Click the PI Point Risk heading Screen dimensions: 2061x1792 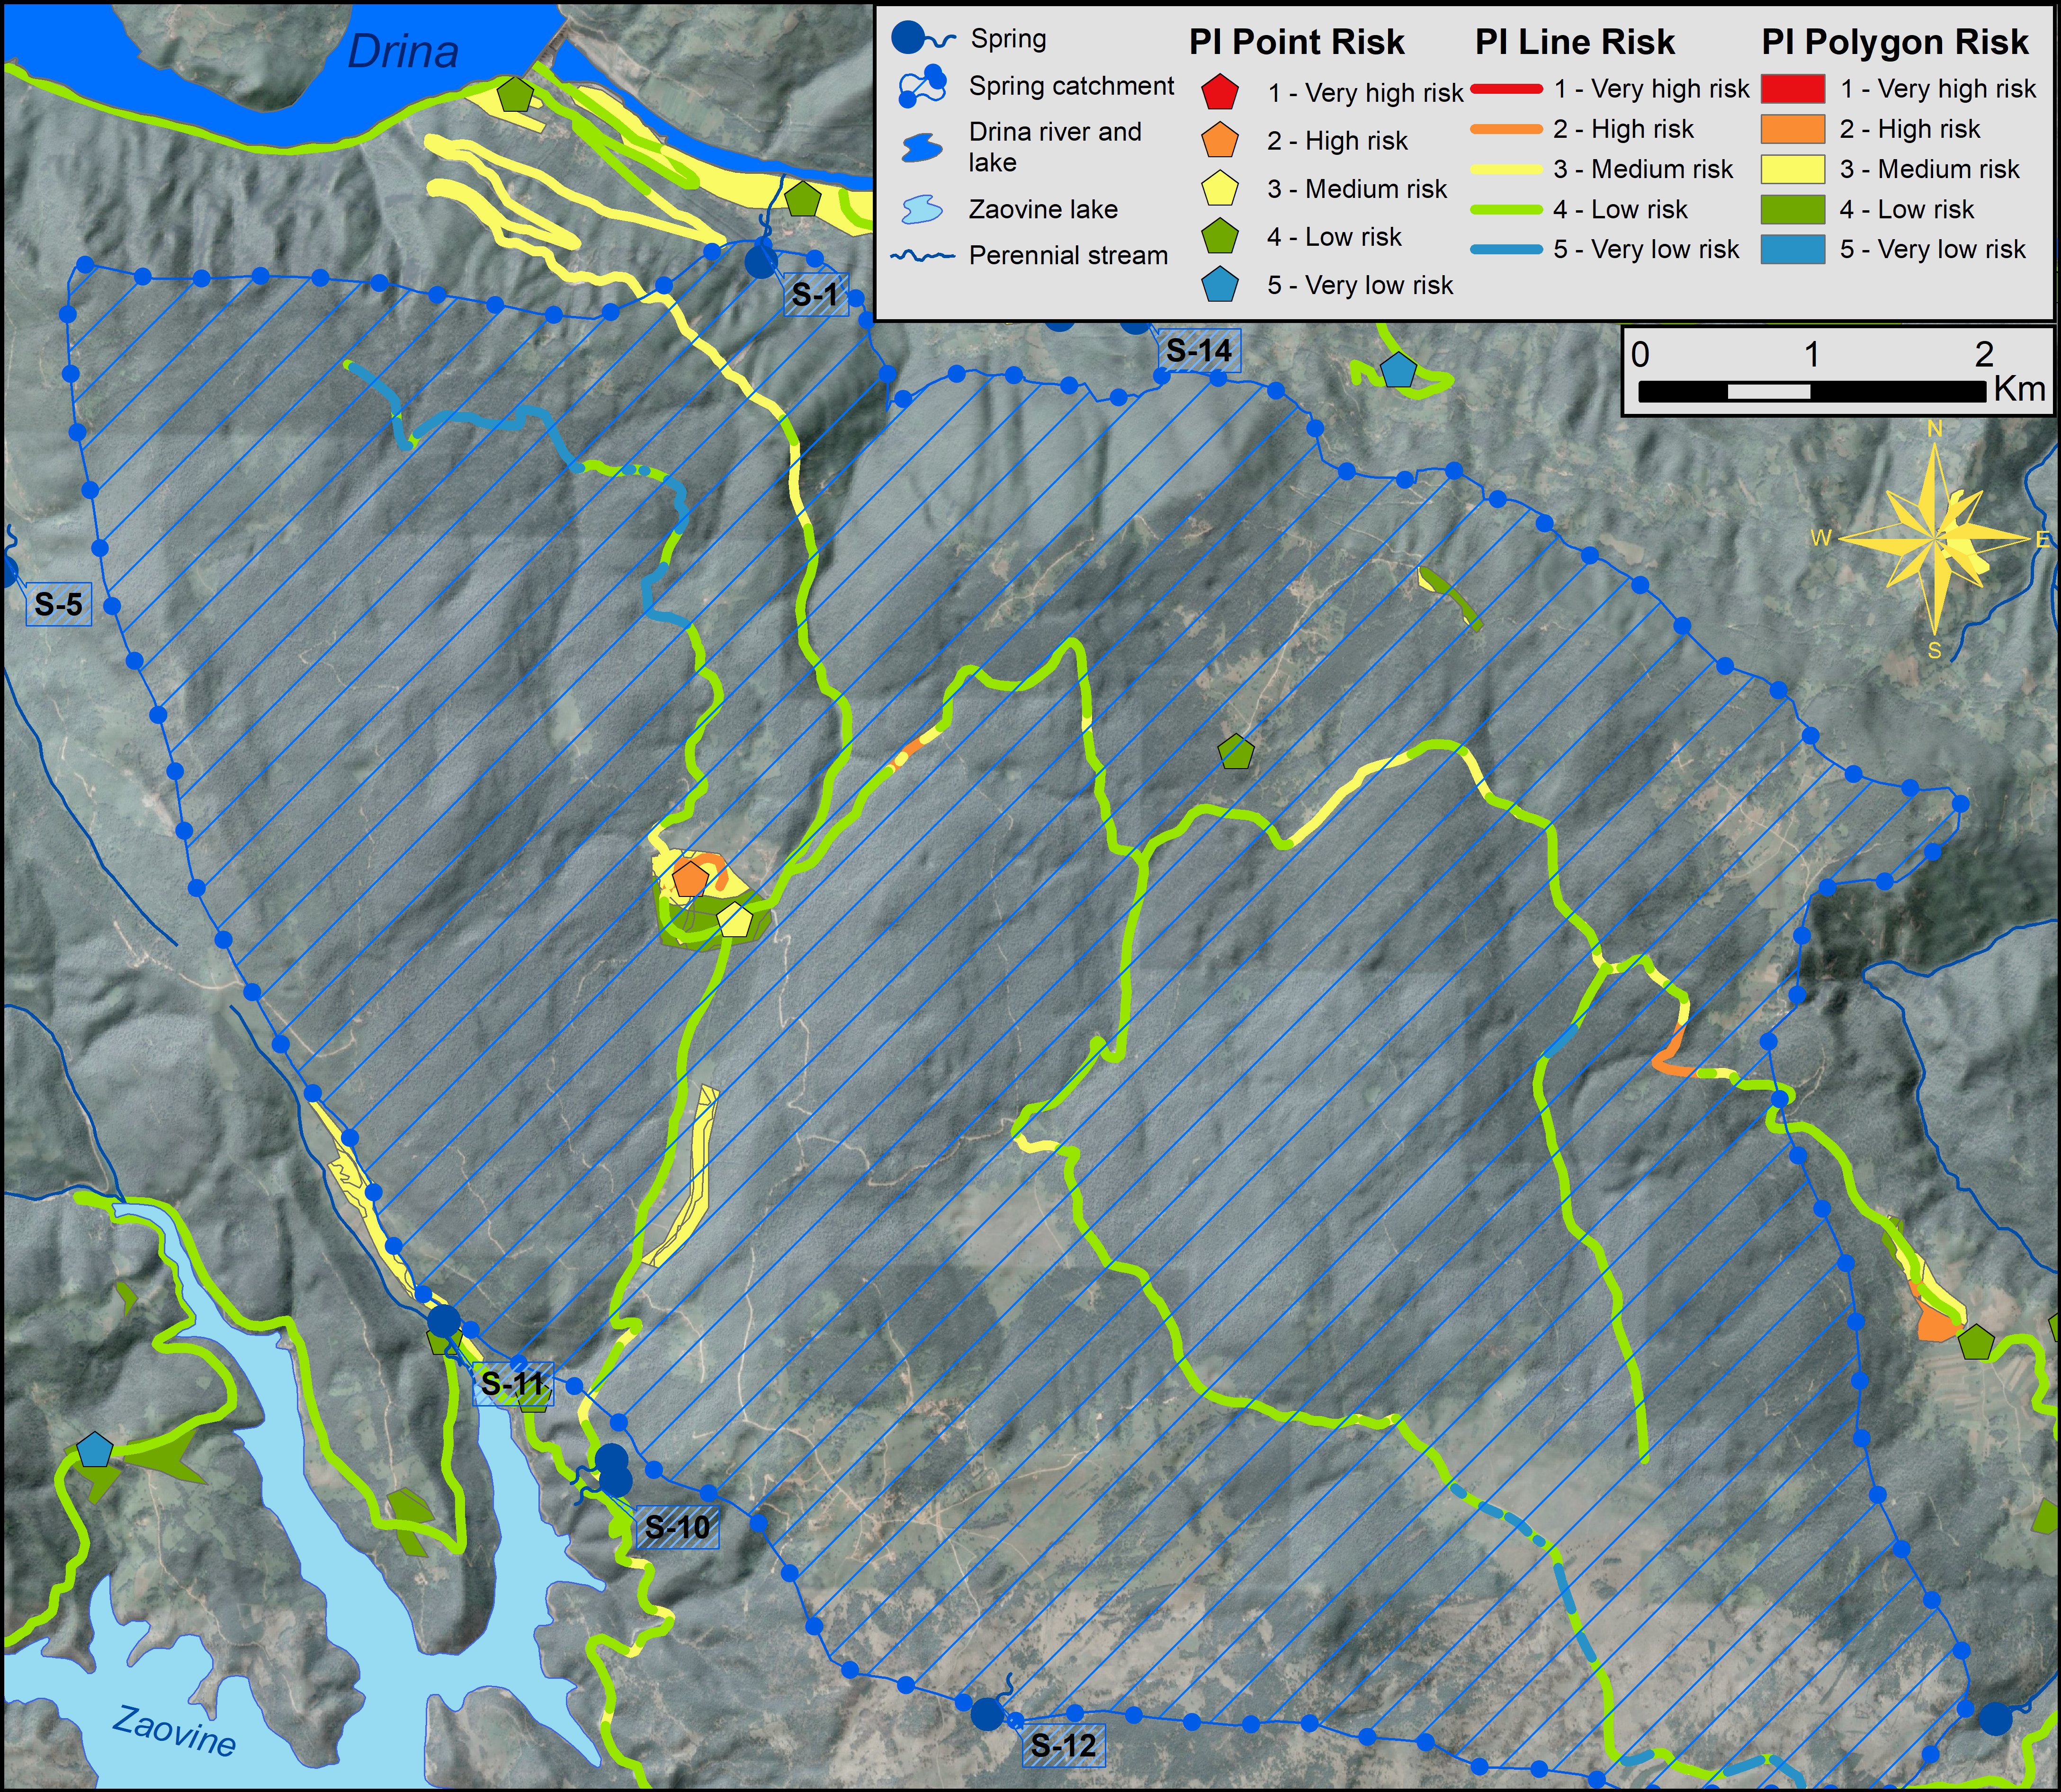(1297, 42)
